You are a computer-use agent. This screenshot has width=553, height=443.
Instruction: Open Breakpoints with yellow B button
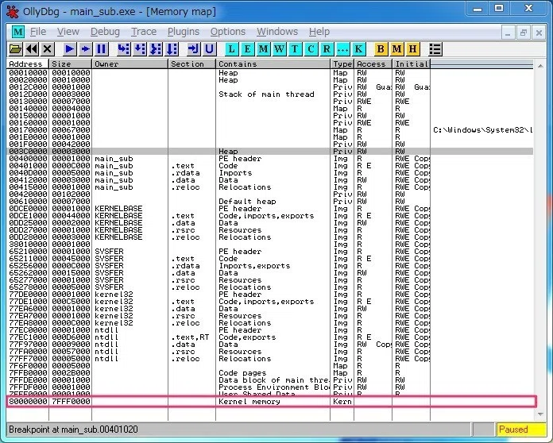tap(381, 49)
